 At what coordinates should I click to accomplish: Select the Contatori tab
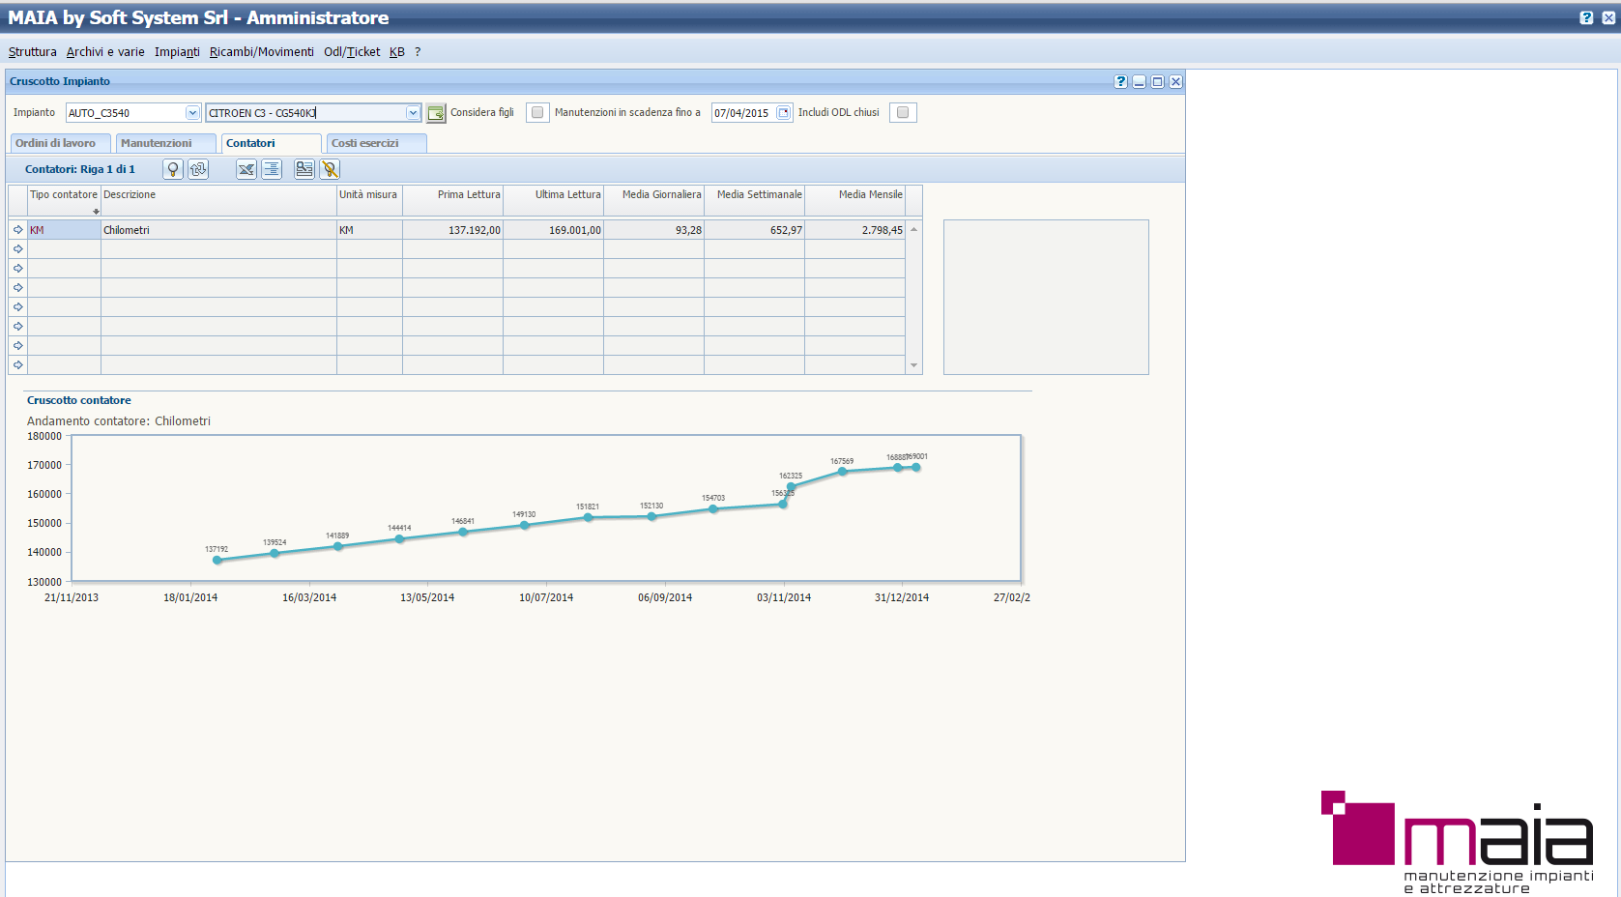tap(271, 143)
